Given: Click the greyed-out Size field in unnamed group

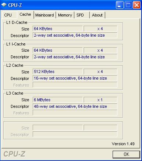Looking at the screenshot, I should 58,128.
